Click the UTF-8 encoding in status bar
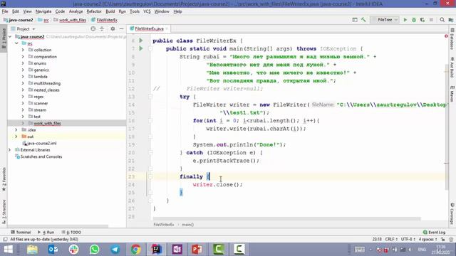Screen dimensions: 456x256 408,240
